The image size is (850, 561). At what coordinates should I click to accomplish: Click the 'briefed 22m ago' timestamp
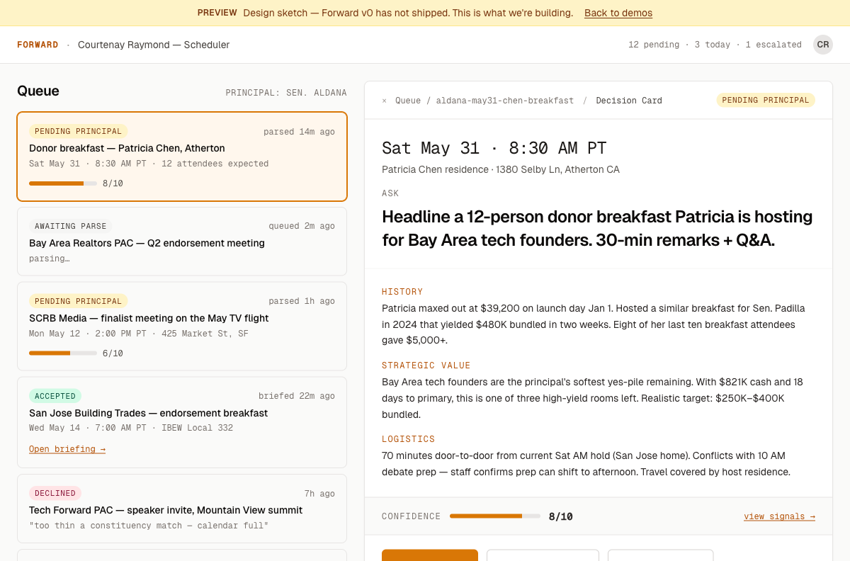[297, 396]
